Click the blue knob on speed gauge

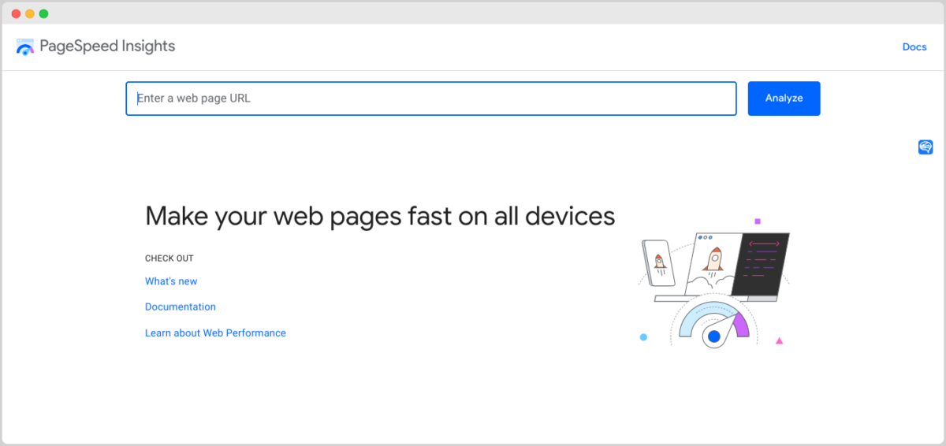[x=714, y=336]
